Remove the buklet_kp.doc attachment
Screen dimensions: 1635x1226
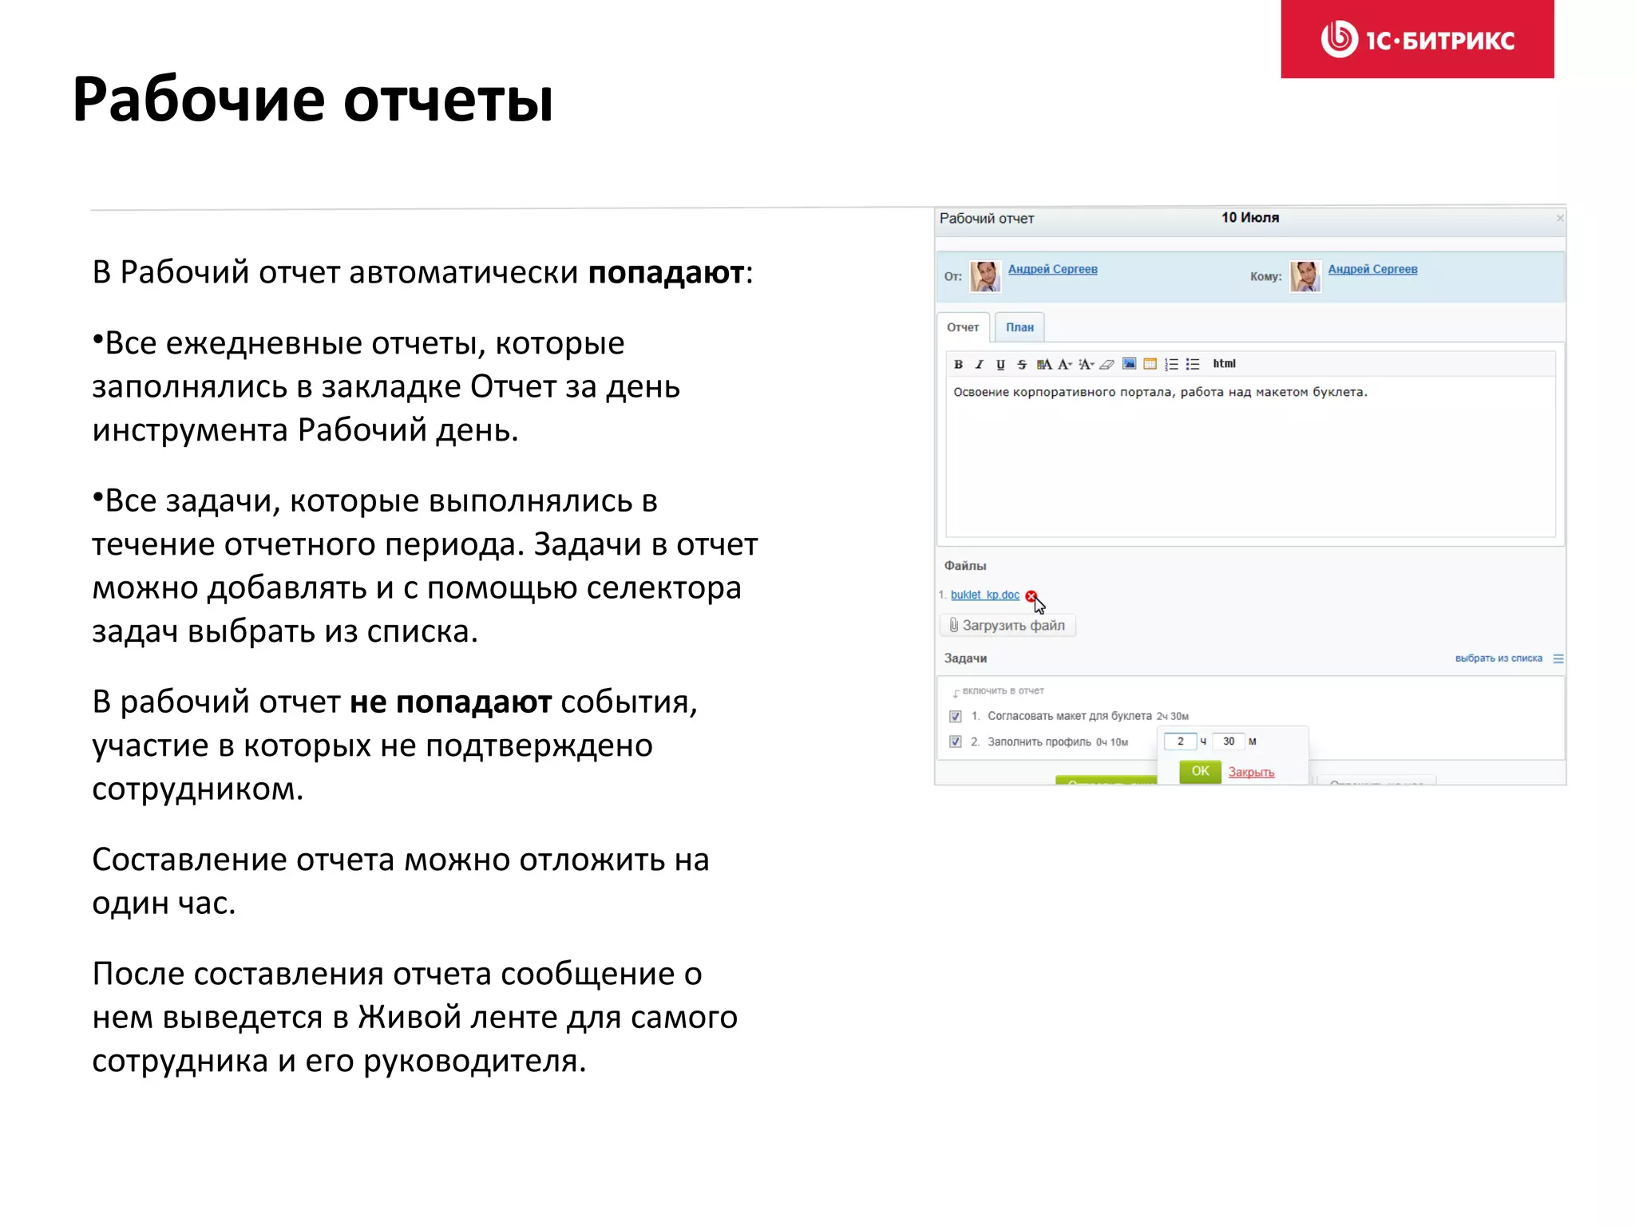[x=1031, y=595]
